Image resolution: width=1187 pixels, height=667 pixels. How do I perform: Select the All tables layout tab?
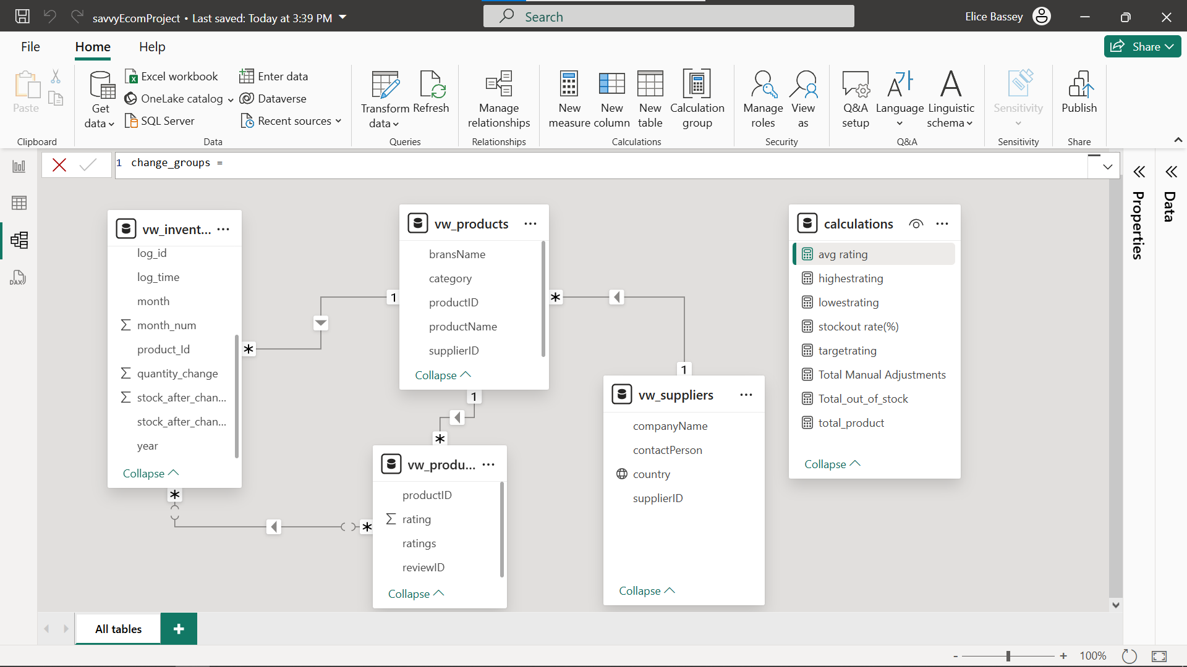coord(118,629)
